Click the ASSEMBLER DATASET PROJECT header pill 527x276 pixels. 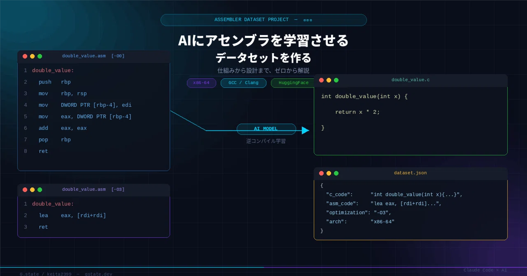click(263, 20)
